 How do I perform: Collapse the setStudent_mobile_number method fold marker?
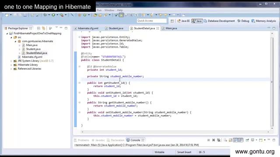pos(80,113)
